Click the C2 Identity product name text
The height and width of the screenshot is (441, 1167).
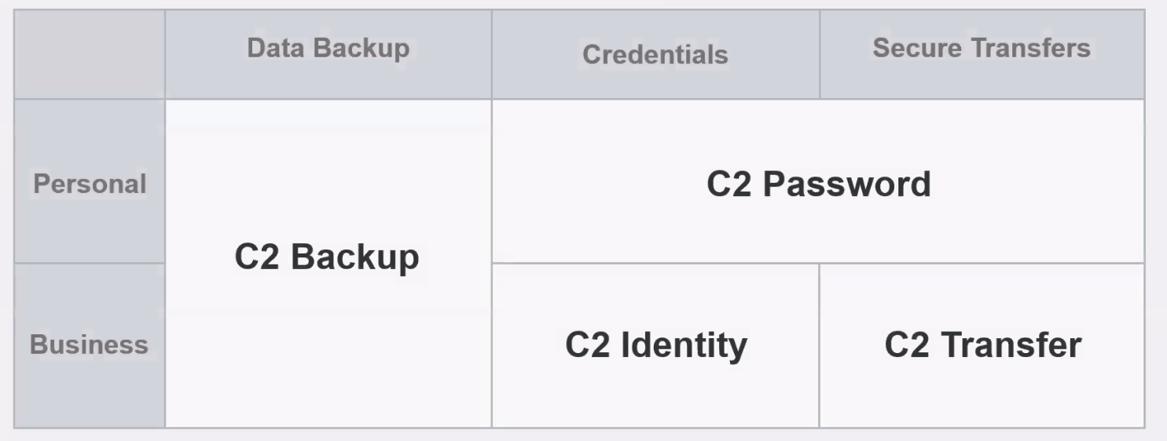656,345
